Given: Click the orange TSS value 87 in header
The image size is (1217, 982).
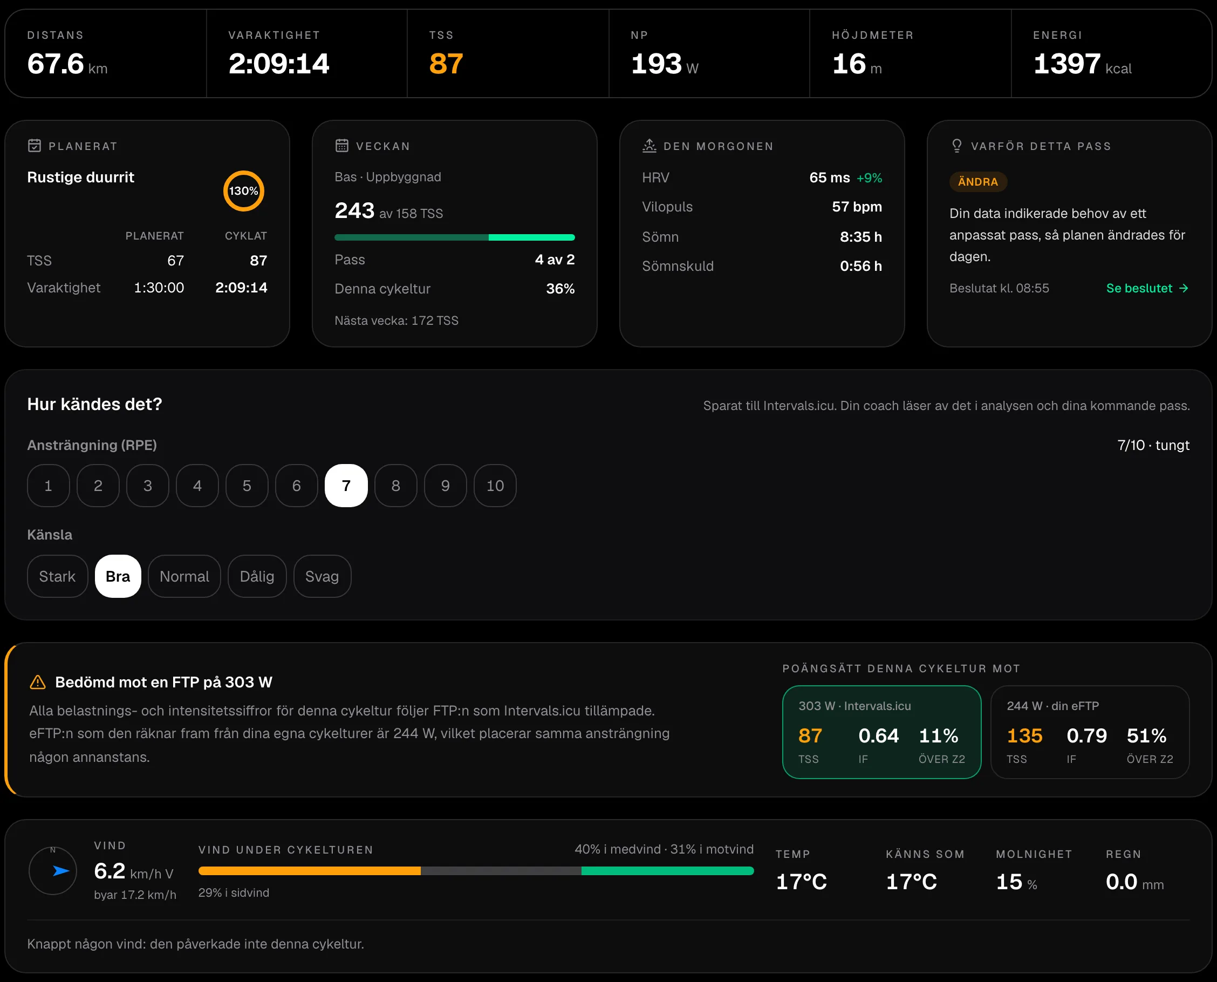Looking at the screenshot, I should coord(446,63).
